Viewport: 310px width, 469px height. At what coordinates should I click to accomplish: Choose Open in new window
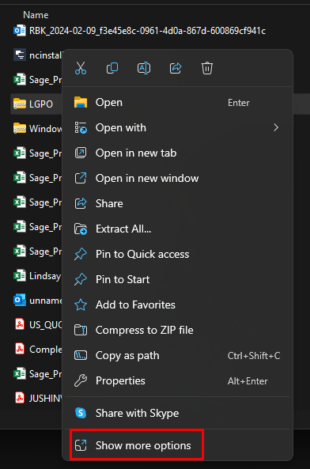[x=178, y=178]
